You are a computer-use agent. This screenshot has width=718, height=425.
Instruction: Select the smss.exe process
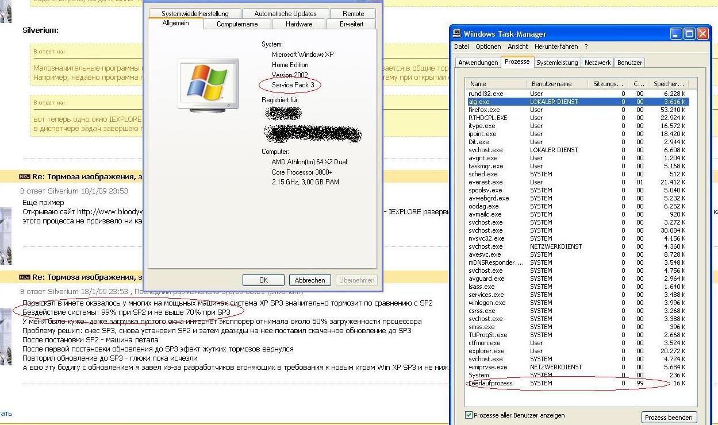tap(577, 327)
